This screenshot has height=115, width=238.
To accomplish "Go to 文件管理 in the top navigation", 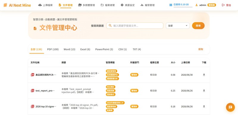I will pyautogui.click(x=65, y=5).
